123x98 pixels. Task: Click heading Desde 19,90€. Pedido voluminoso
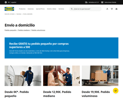(x=96, y=94)
